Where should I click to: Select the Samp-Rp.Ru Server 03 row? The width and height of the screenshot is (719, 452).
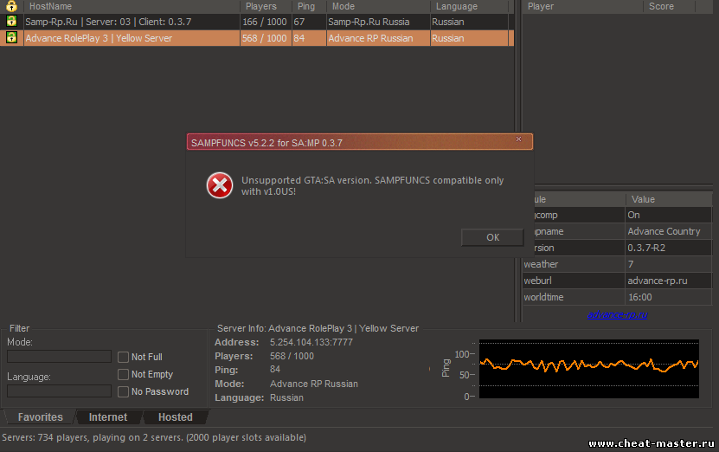(x=130, y=22)
